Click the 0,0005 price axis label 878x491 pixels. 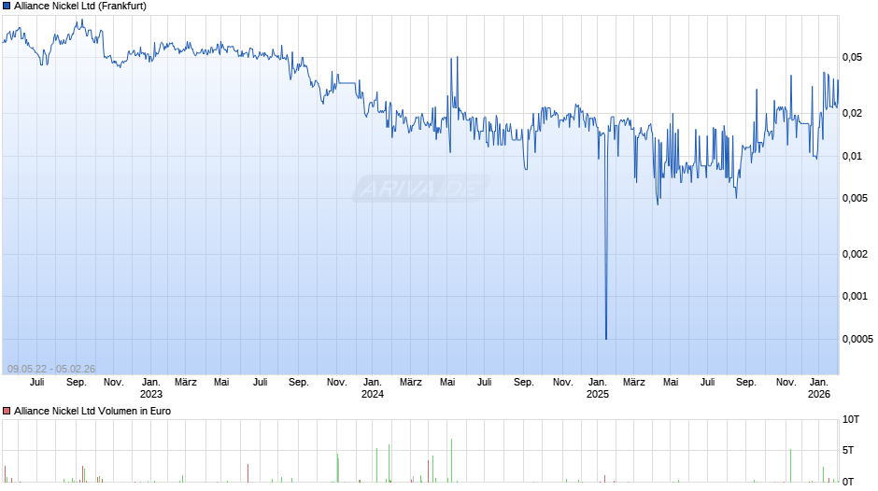[x=857, y=339]
